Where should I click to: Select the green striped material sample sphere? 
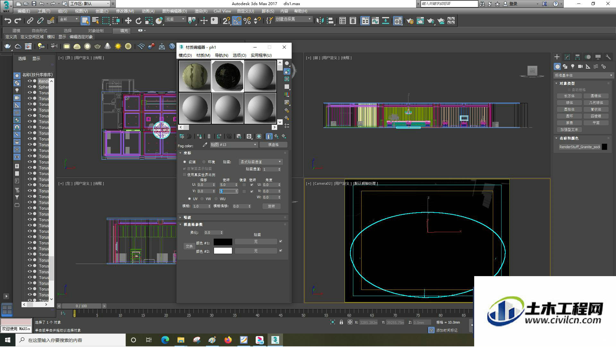195,76
